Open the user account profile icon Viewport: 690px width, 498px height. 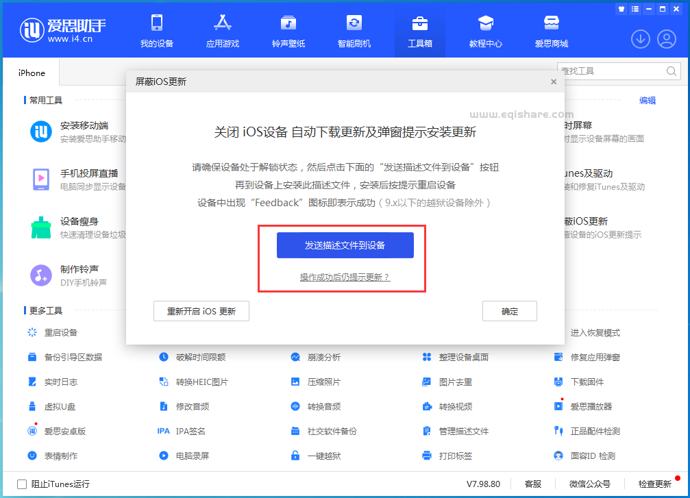tap(666, 39)
